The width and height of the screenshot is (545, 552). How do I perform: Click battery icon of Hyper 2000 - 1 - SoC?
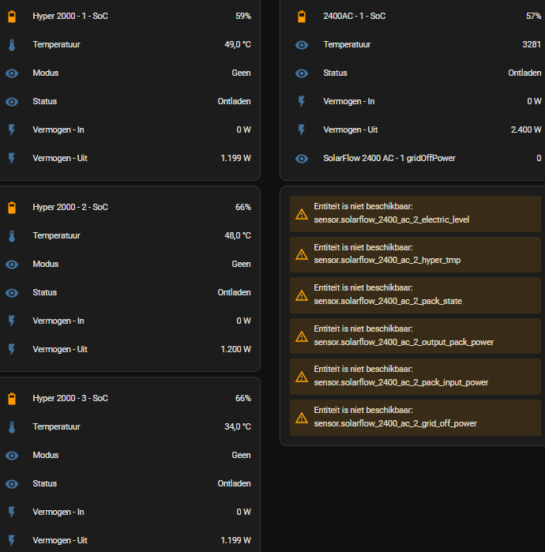(12, 17)
